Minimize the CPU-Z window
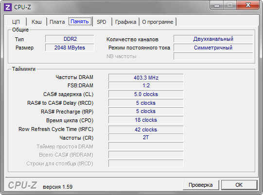The height and width of the screenshot is (195, 263). [217, 5]
